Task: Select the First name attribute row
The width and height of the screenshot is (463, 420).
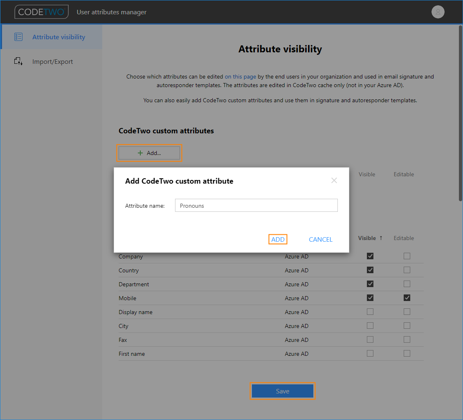Action: (x=132, y=354)
